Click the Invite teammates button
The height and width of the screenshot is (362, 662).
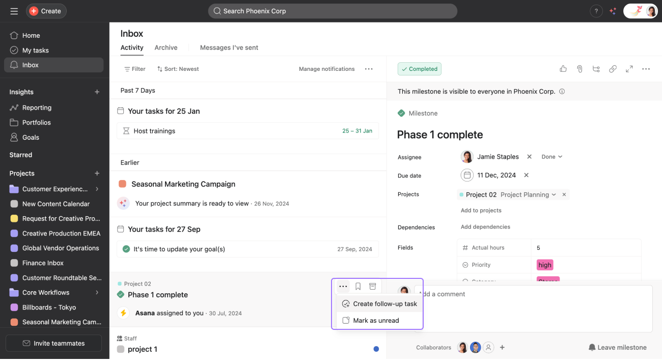pos(53,343)
